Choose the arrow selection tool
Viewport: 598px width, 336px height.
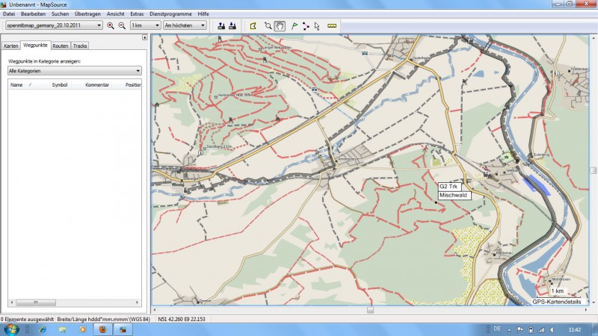(x=317, y=25)
